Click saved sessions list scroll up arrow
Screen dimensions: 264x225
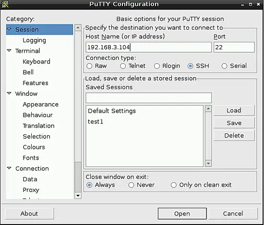pos(208,109)
